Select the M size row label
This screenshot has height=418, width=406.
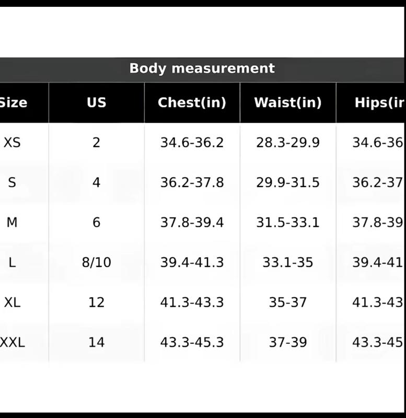coord(12,223)
